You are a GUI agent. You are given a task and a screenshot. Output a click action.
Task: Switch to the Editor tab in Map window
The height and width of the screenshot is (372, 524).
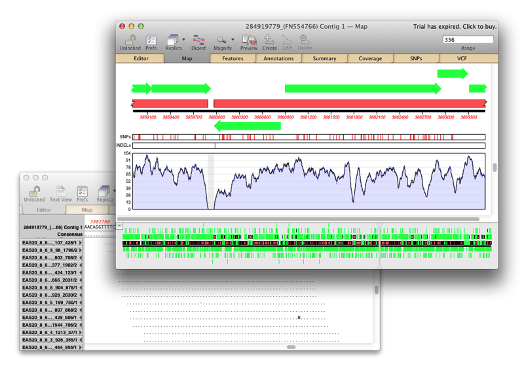point(141,58)
